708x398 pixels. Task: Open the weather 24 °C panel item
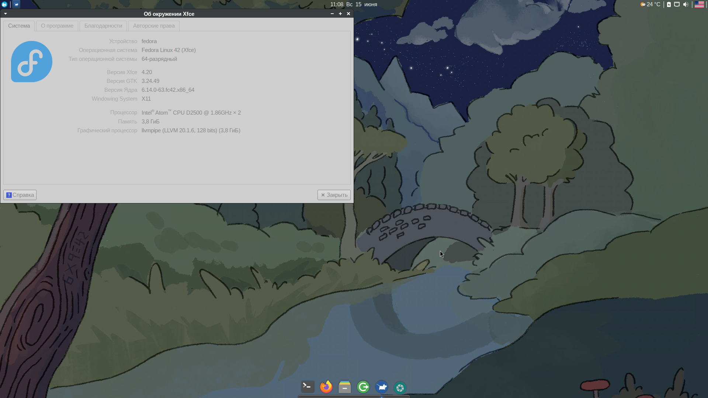(650, 4)
